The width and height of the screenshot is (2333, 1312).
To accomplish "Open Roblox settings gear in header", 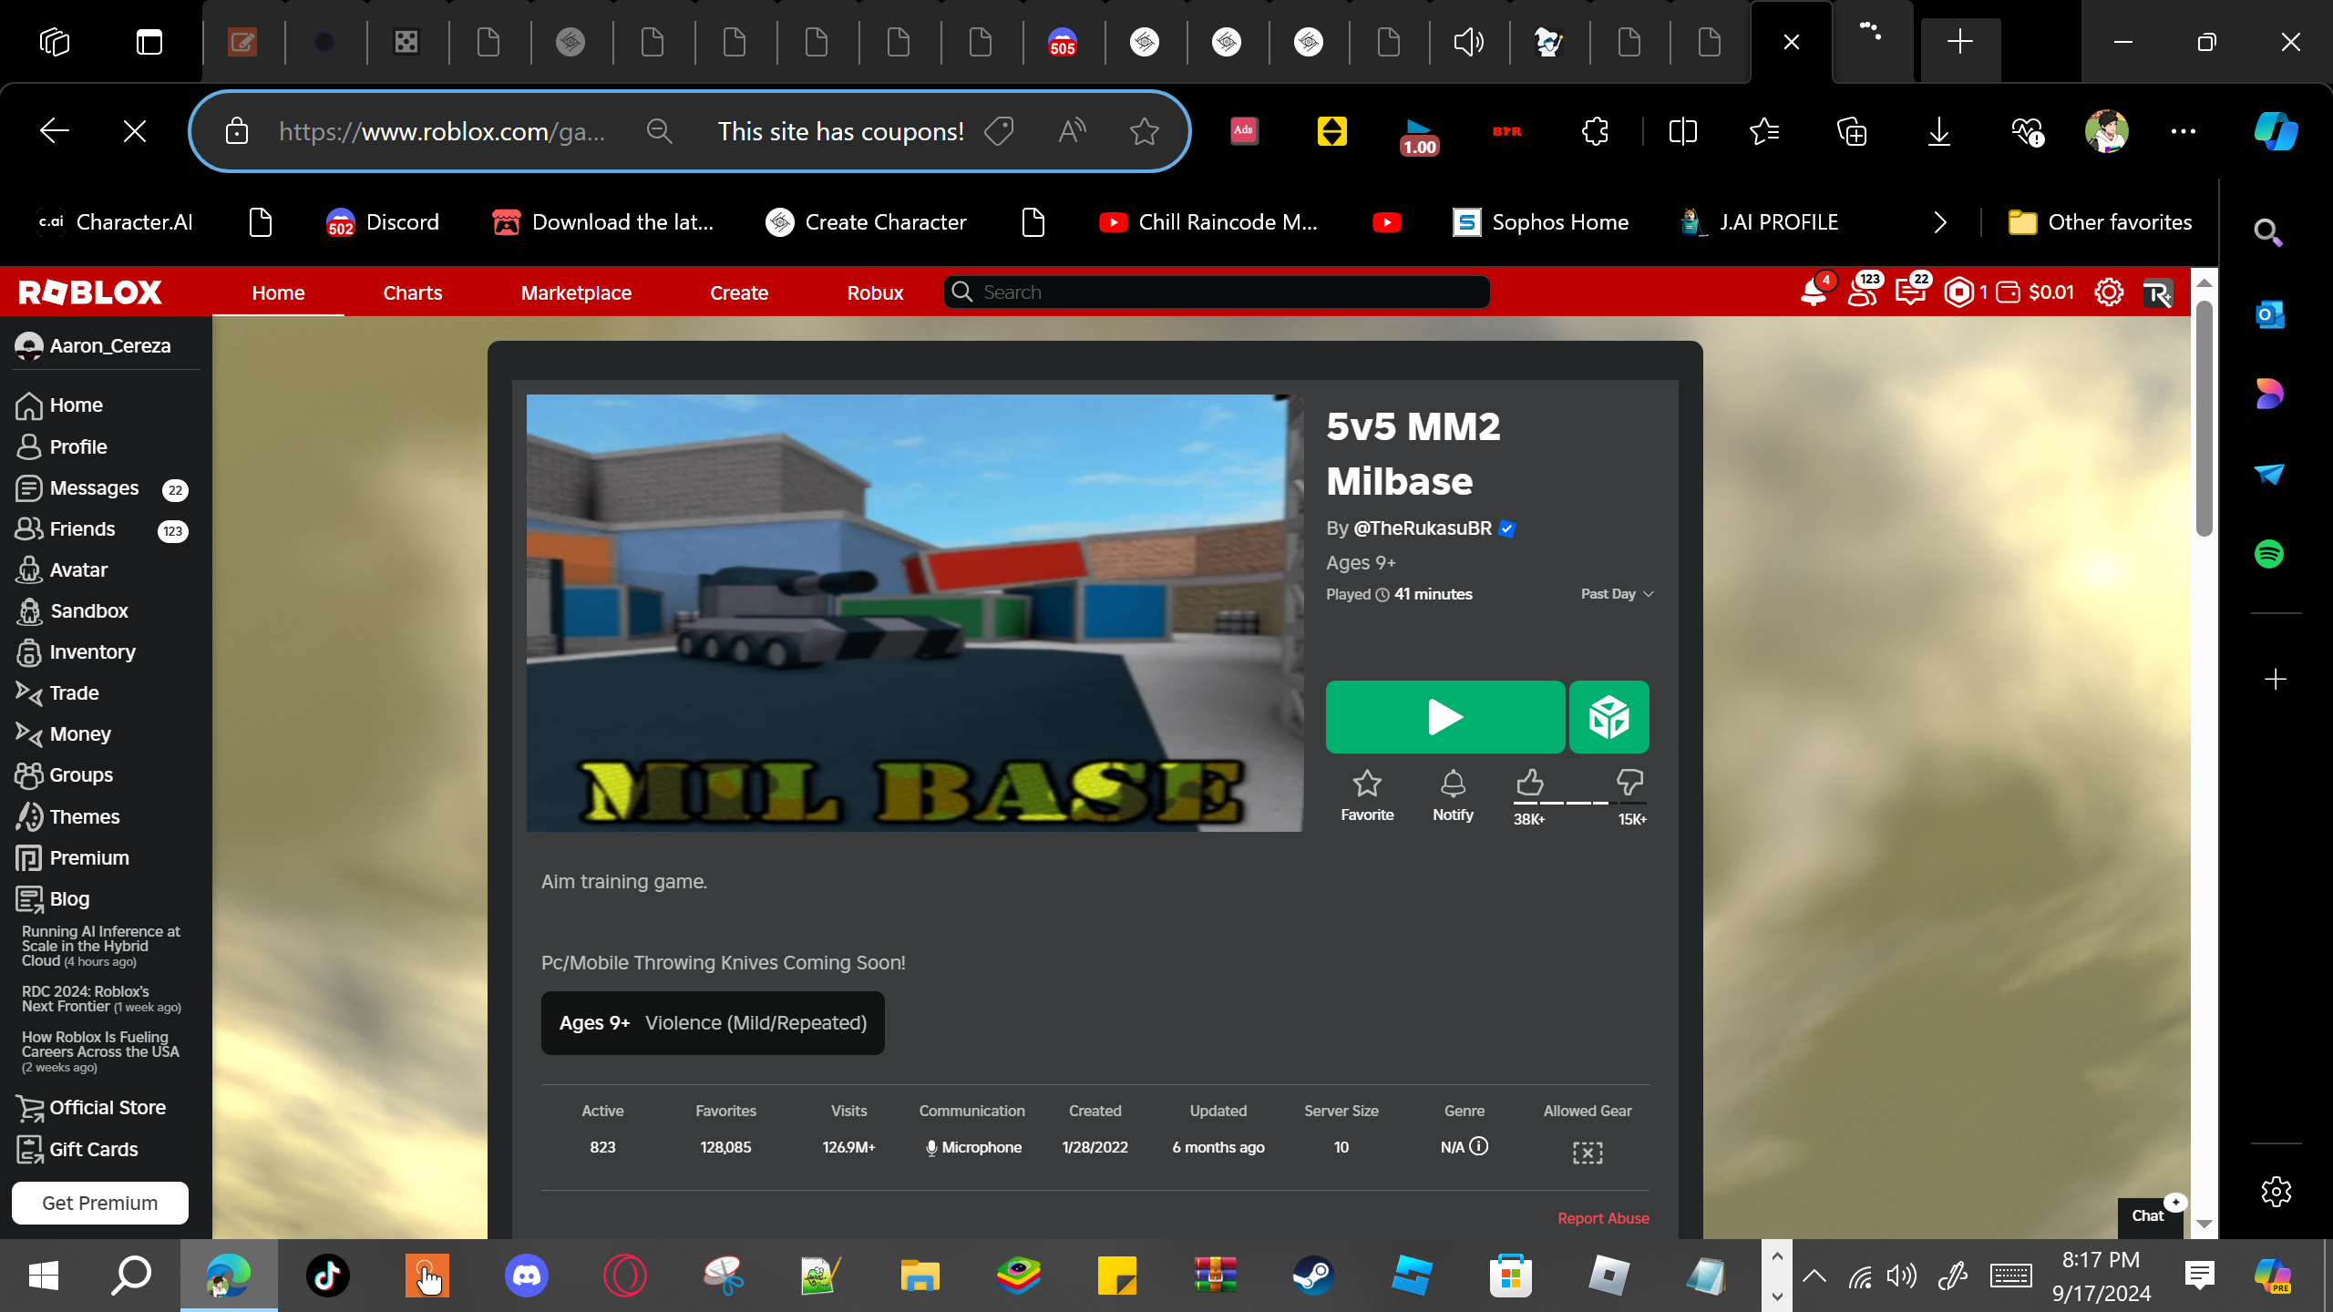I will (x=2108, y=292).
